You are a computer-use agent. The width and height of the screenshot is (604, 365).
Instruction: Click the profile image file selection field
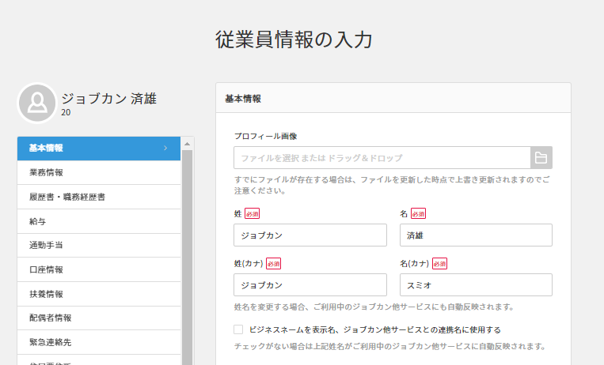pos(382,158)
